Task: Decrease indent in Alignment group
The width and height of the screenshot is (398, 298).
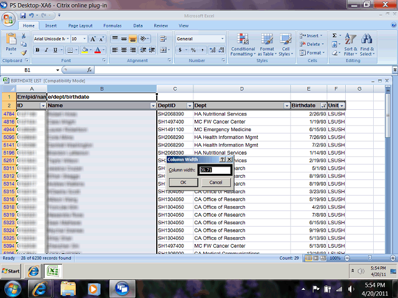Action: click(143, 50)
